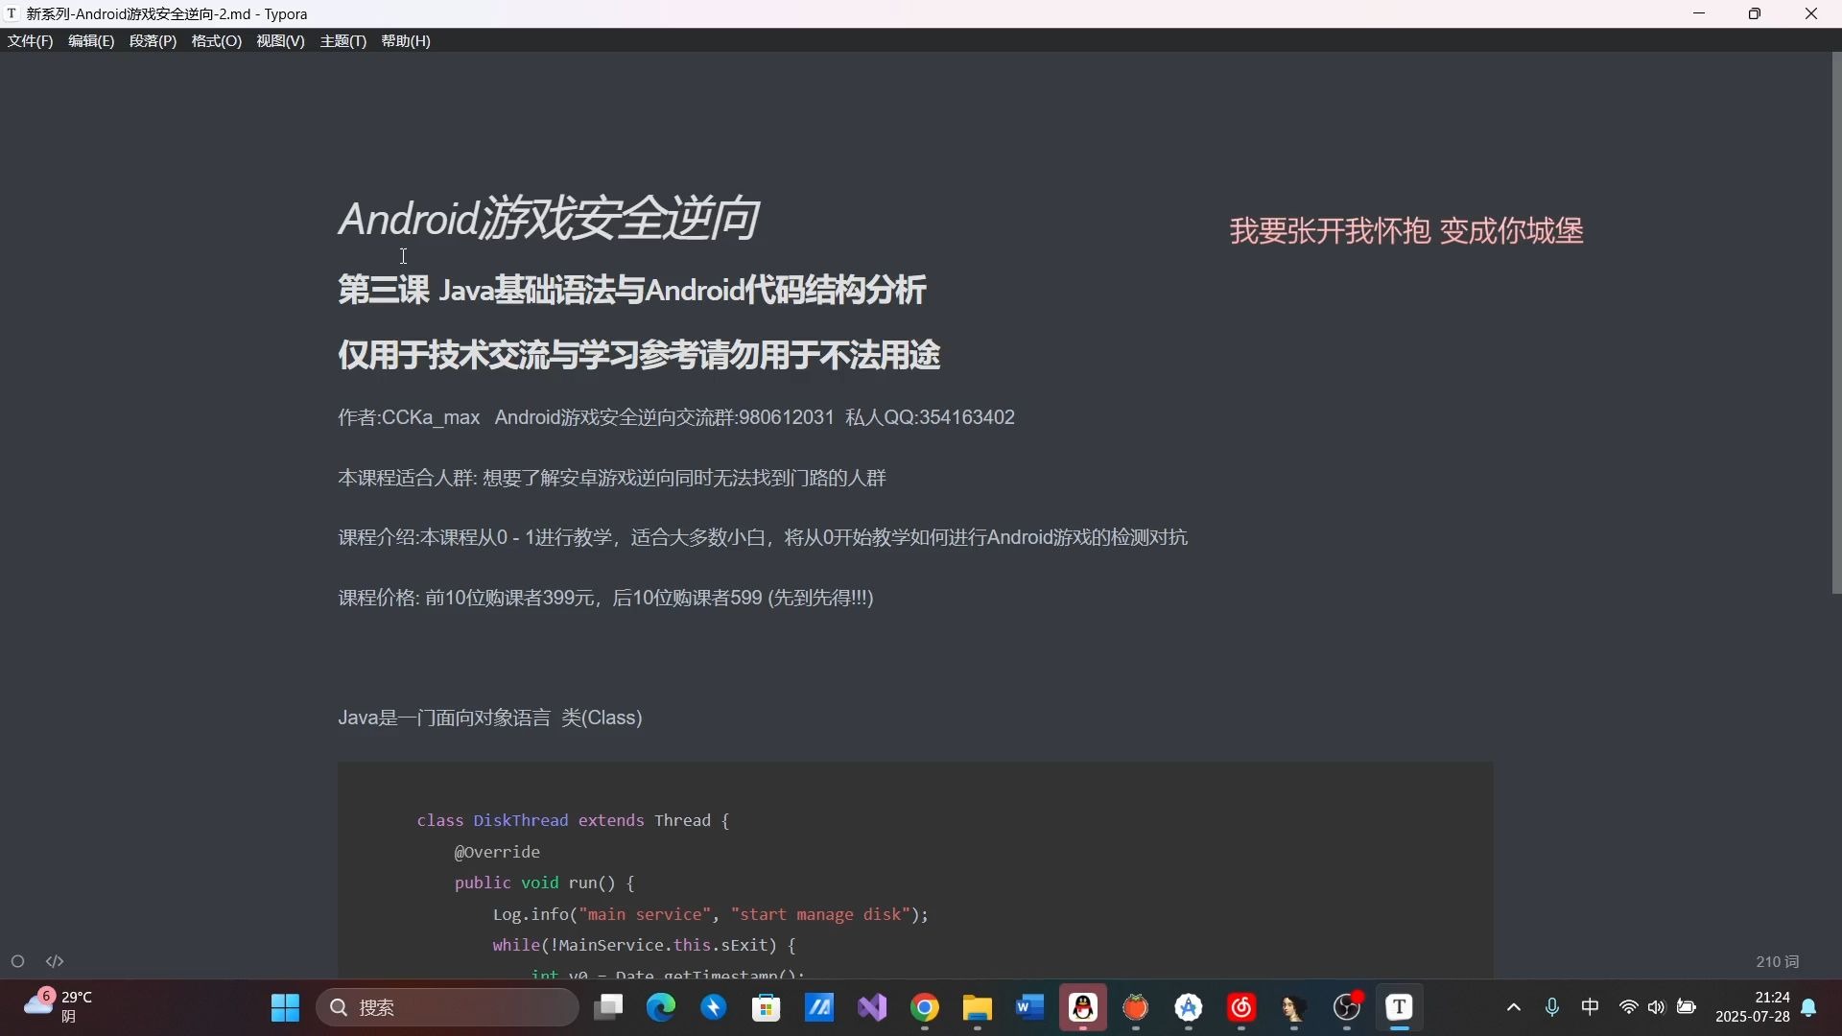Open Microsoft Edge from the taskbar
Screen dimensions: 1842x1036
(x=661, y=1007)
